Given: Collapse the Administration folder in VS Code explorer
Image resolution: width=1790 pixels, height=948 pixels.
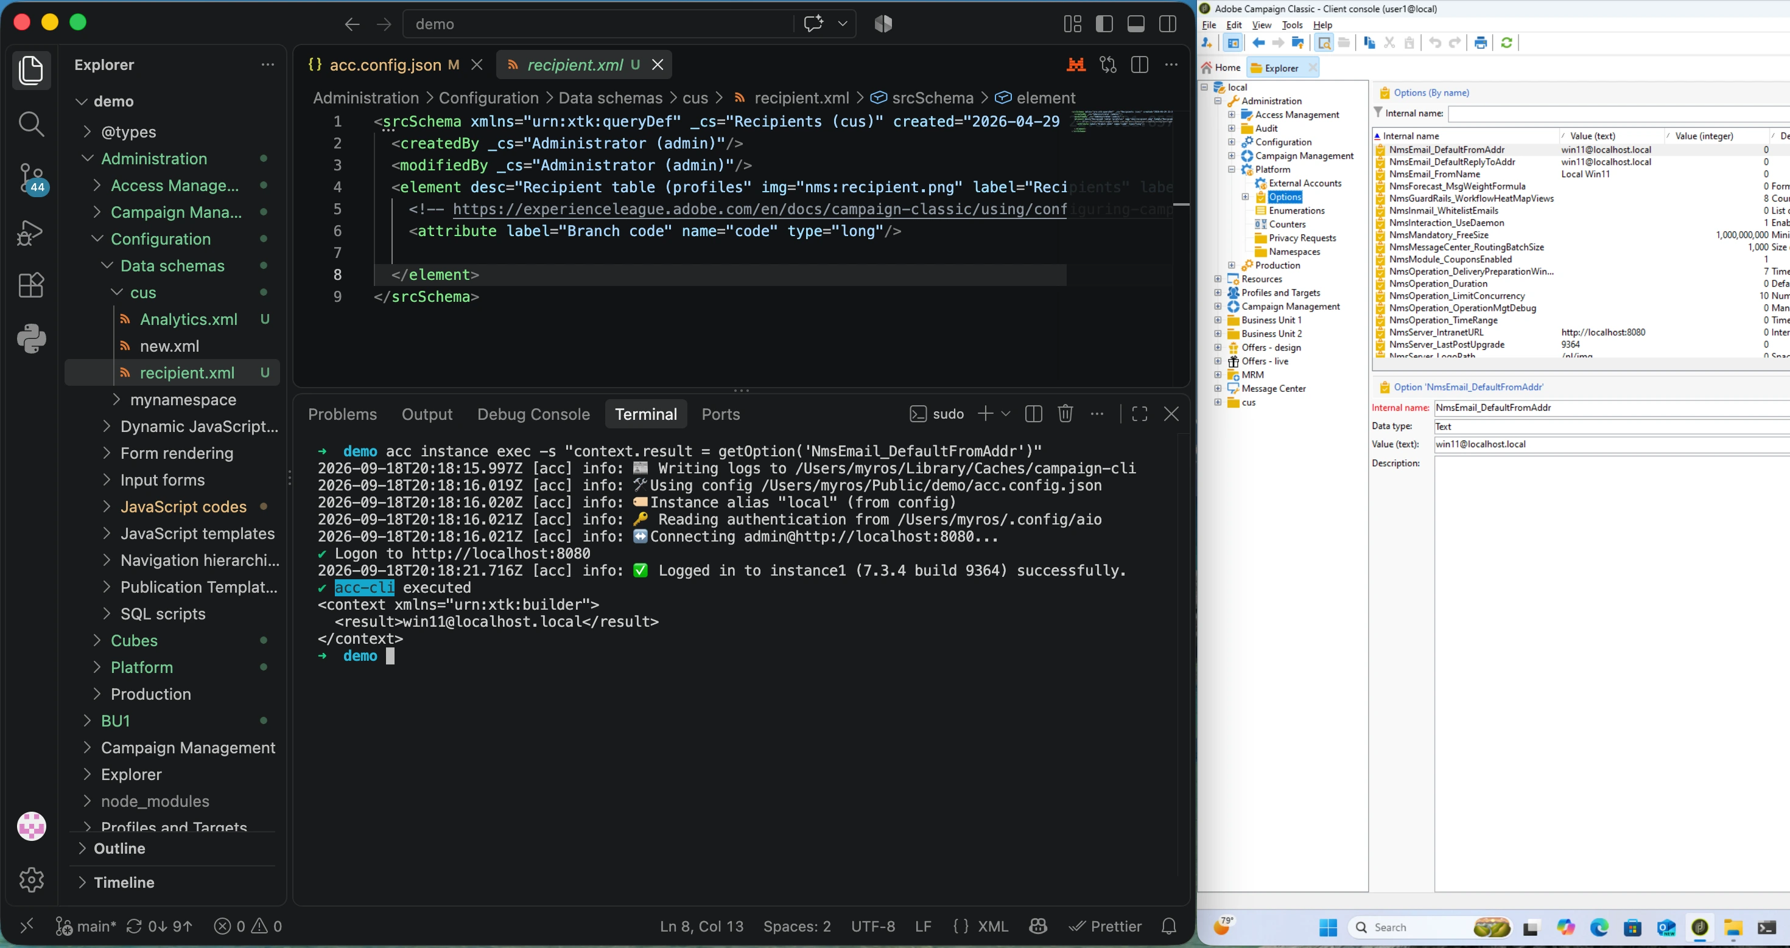Looking at the screenshot, I should pyautogui.click(x=88, y=159).
